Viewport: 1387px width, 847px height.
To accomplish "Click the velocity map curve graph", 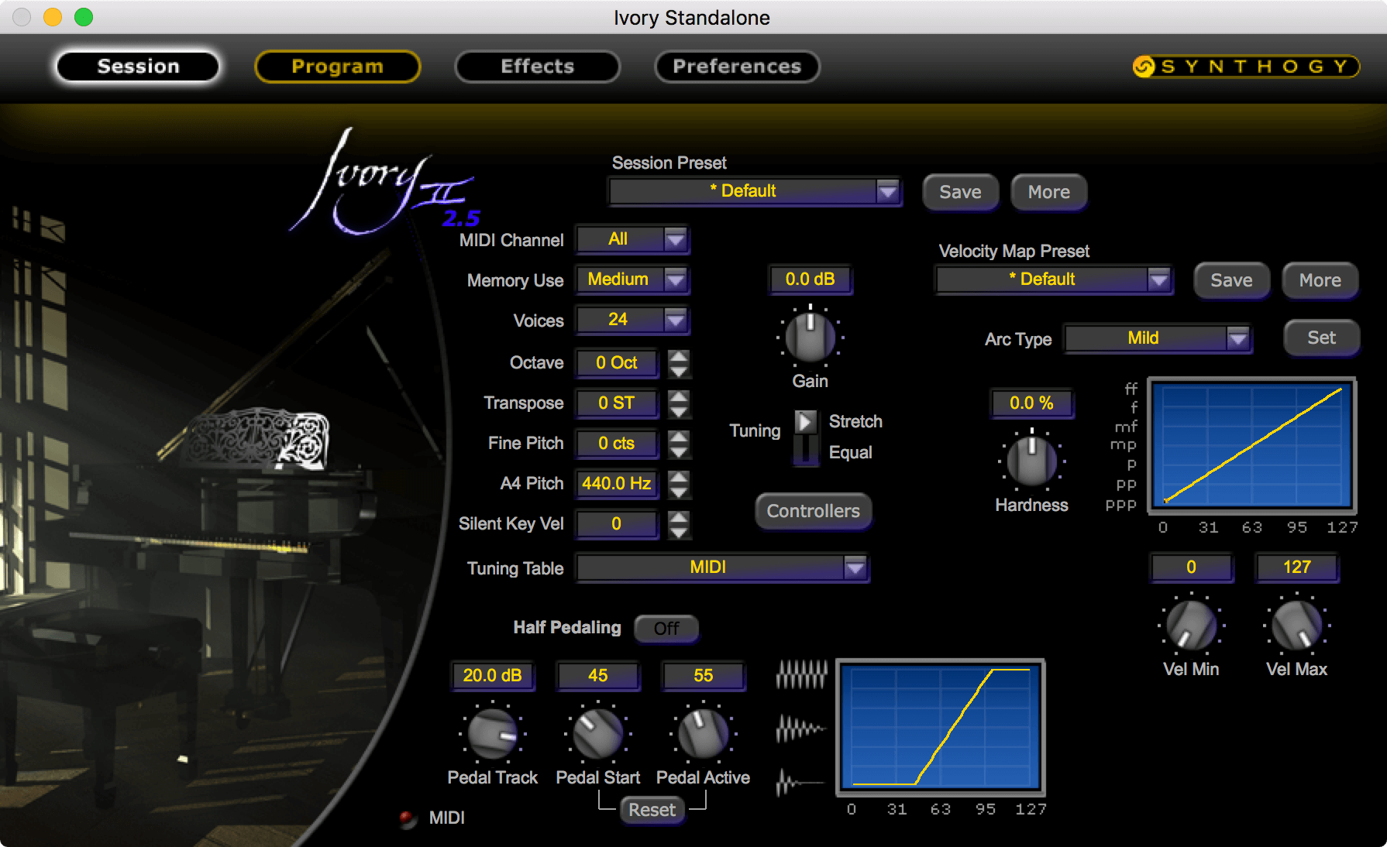I will pos(1252,445).
